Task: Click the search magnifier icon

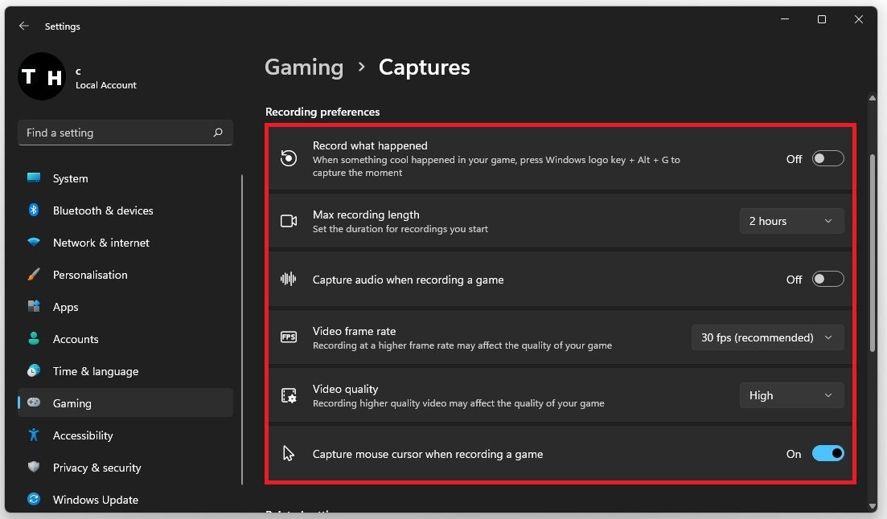Action: tap(218, 133)
